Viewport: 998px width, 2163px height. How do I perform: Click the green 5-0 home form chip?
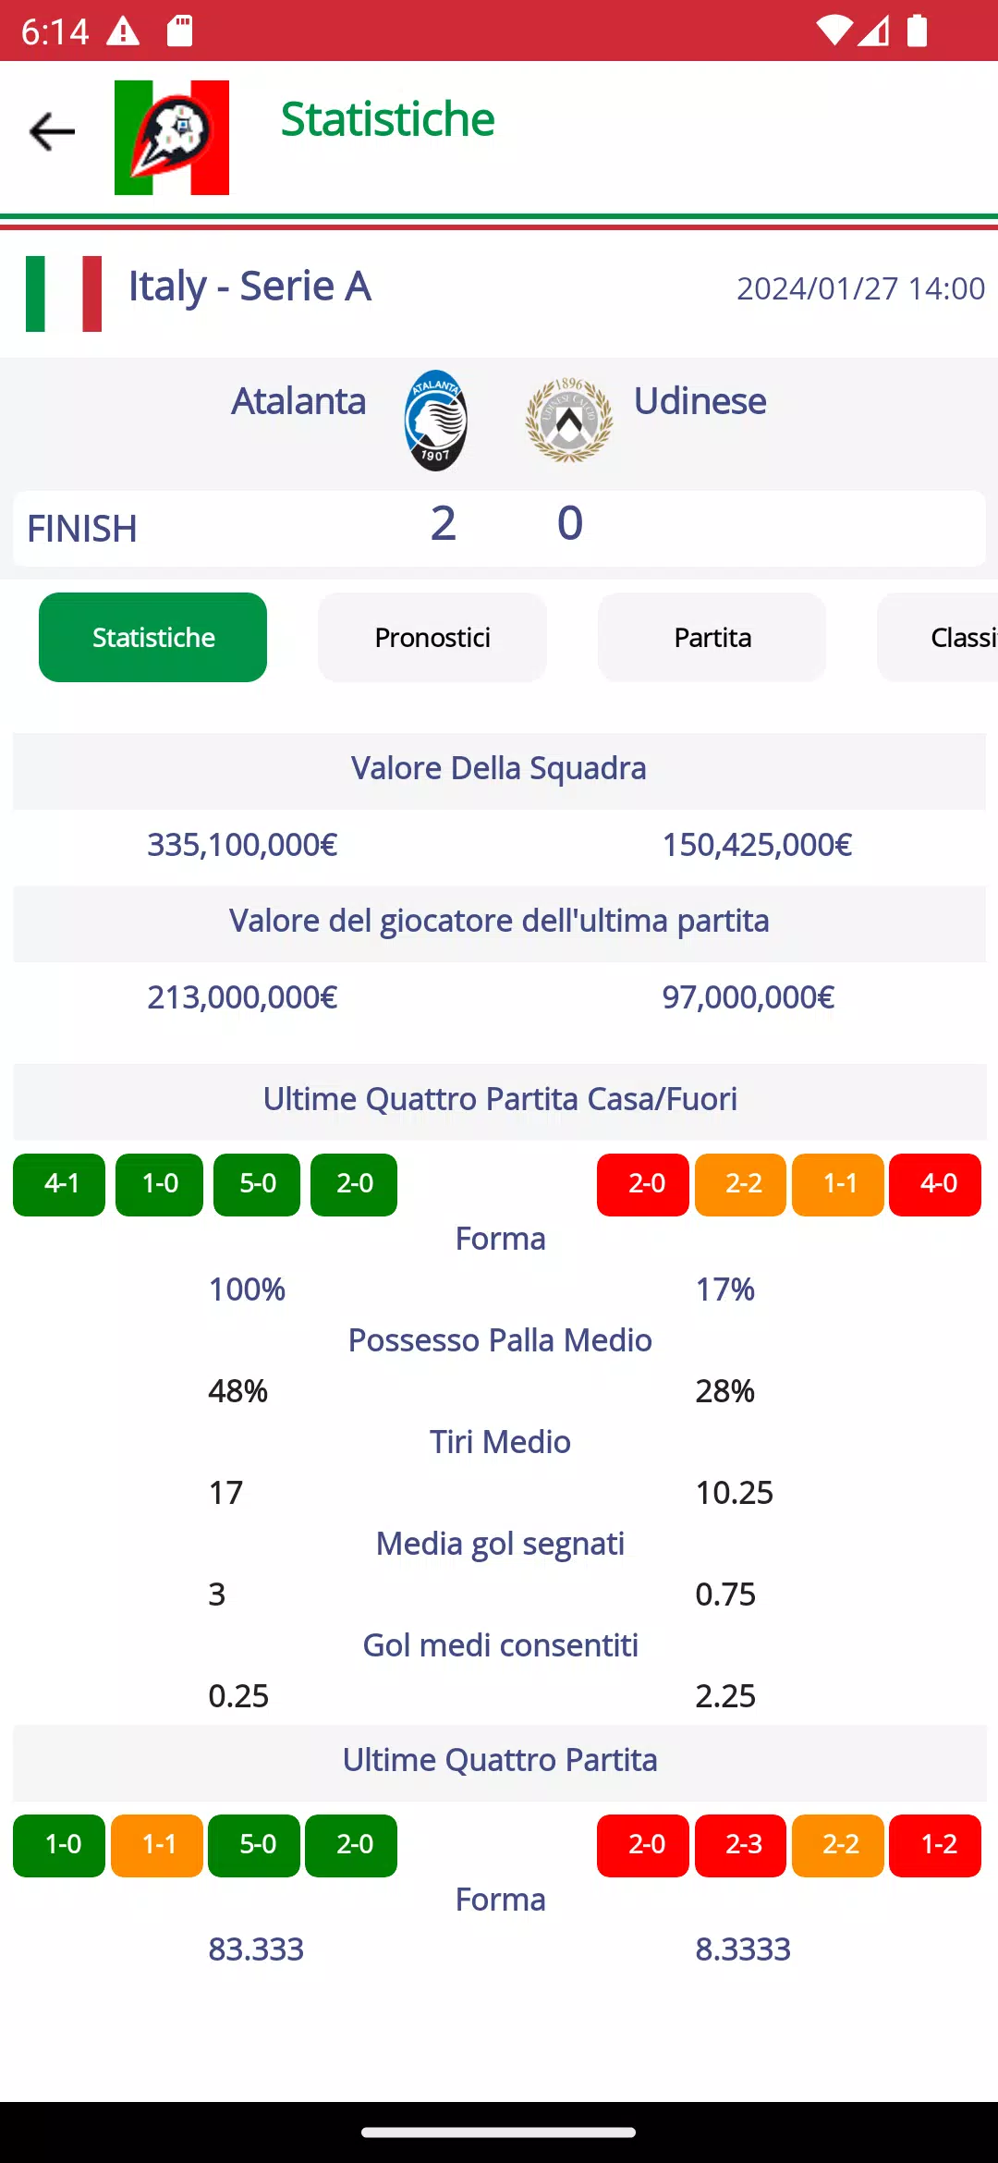tap(257, 1184)
